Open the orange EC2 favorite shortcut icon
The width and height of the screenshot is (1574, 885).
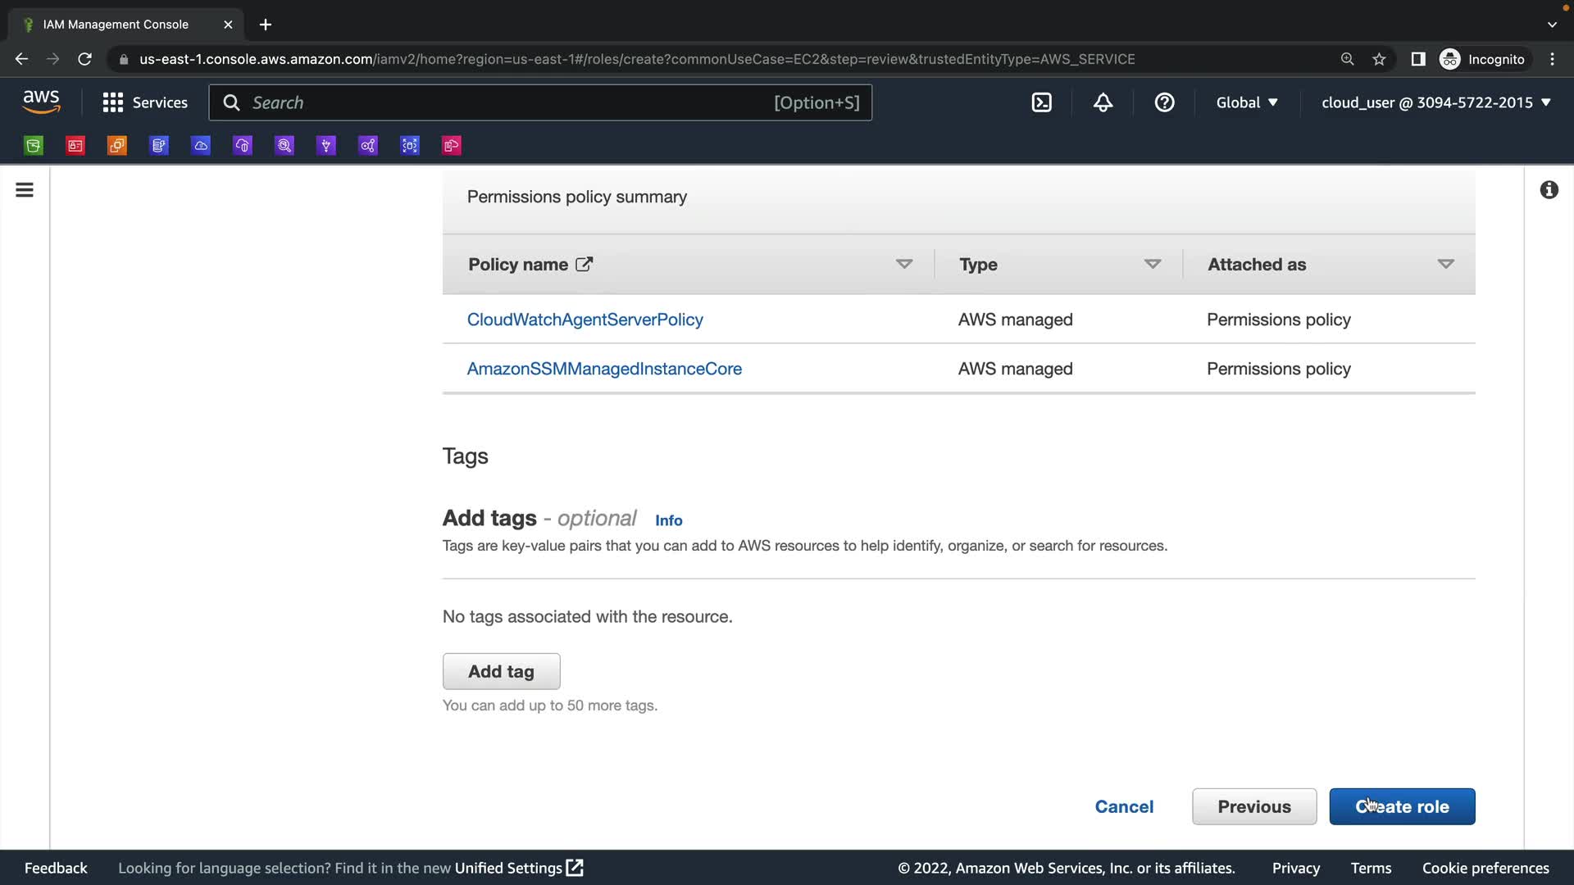(117, 146)
